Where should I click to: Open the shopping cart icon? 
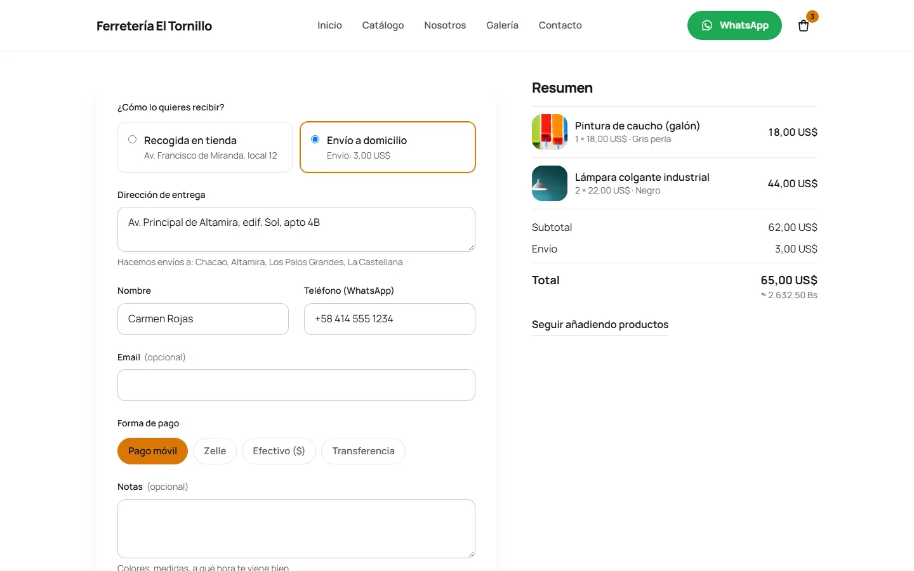[804, 25]
